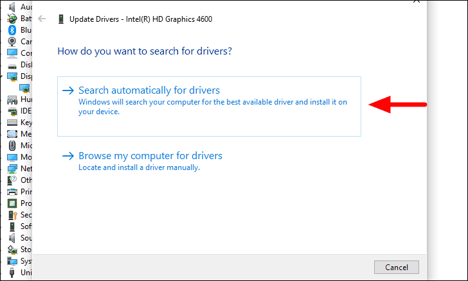Select the Audio inputs speaker icon in Device Manager
The height and width of the screenshot is (281, 468).
pos(12,7)
